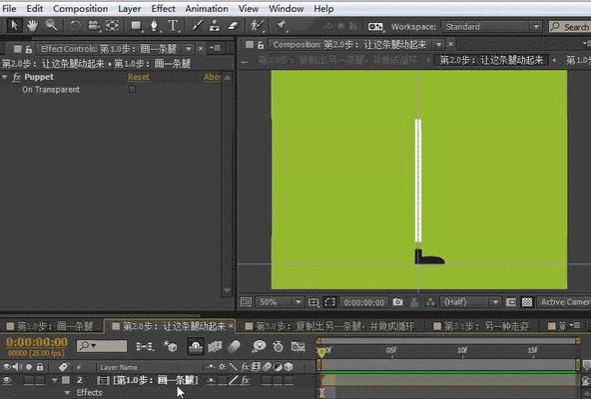Image resolution: width=591 pixels, height=399 pixels.
Task: Click Reset link for Puppet effect
Action: point(139,77)
